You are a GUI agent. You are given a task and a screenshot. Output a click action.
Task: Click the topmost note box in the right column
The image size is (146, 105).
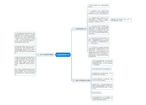(x=99, y=6)
